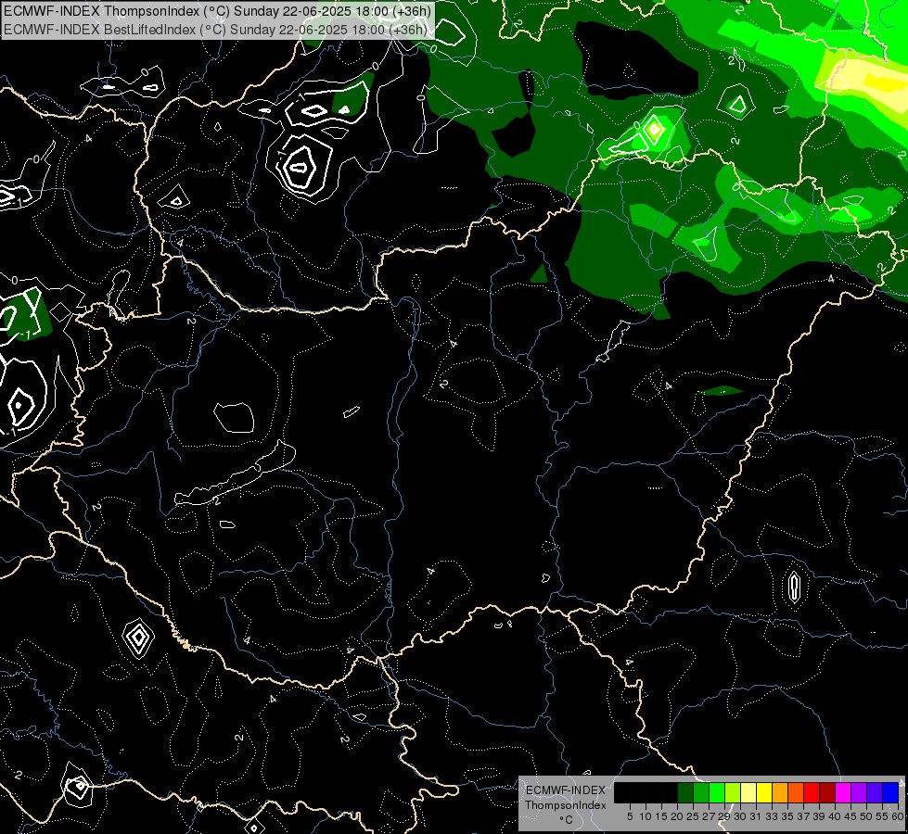Select the violet 50–55 legend swatch
Screen dimensions: 908x834
click(x=875, y=792)
